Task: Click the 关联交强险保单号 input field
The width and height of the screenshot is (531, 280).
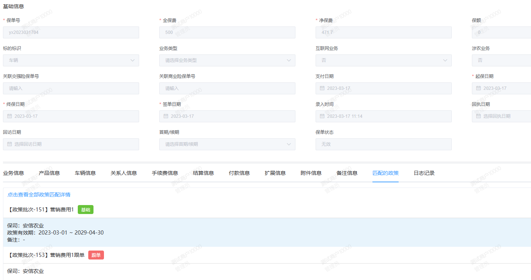Action: coord(71,88)
